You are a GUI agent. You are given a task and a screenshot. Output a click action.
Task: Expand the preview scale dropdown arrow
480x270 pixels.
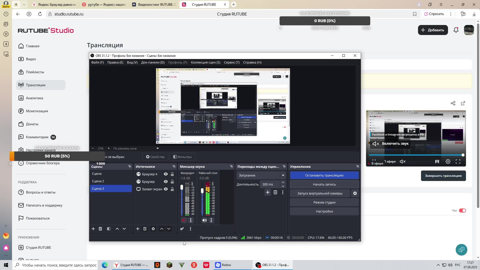click(x=157, y=148)
